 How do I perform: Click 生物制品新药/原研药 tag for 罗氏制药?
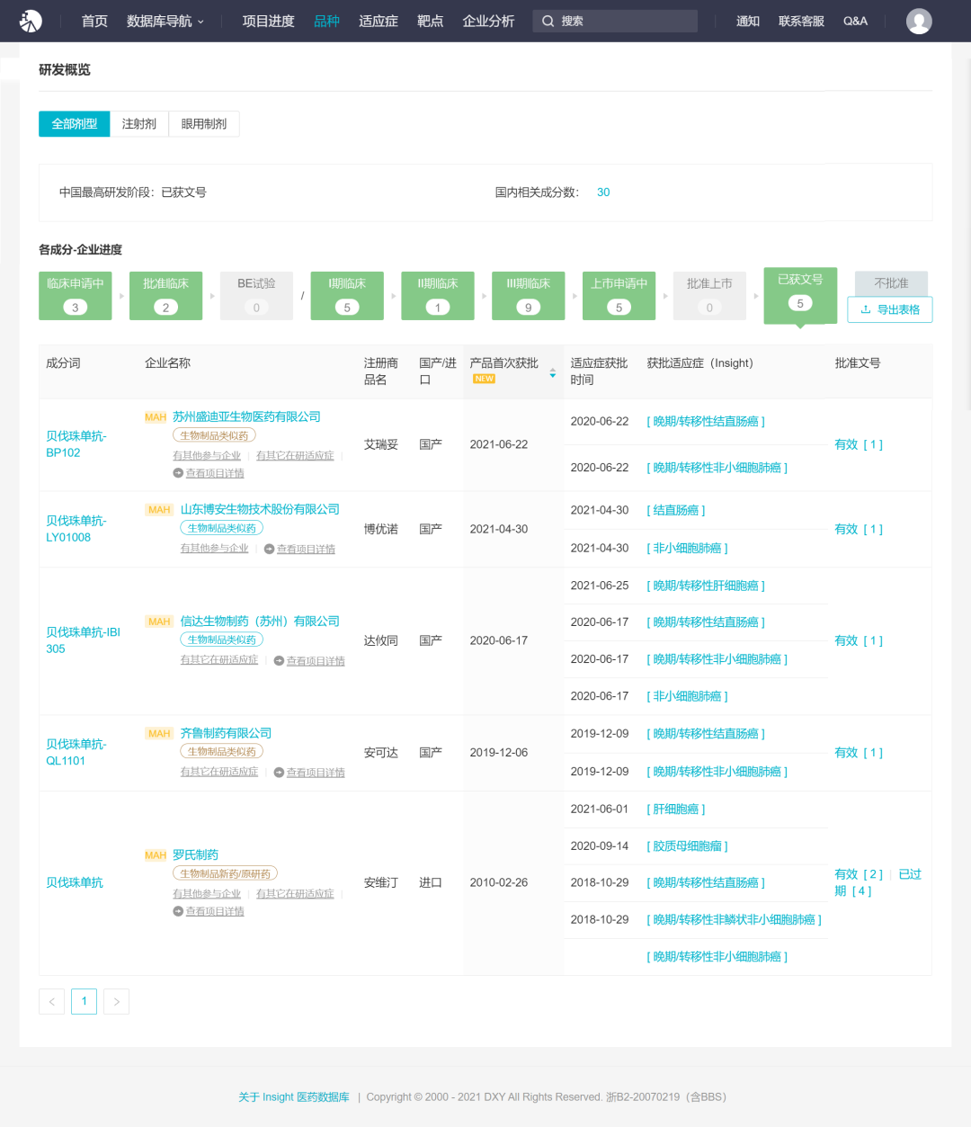[x=225, y=874]
